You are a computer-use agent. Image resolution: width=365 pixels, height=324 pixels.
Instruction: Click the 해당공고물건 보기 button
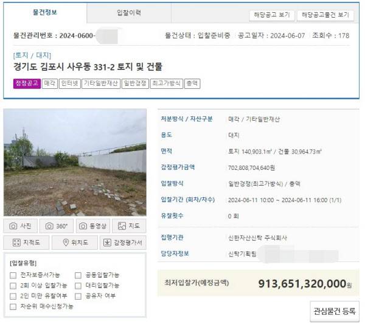click(325, 15)
